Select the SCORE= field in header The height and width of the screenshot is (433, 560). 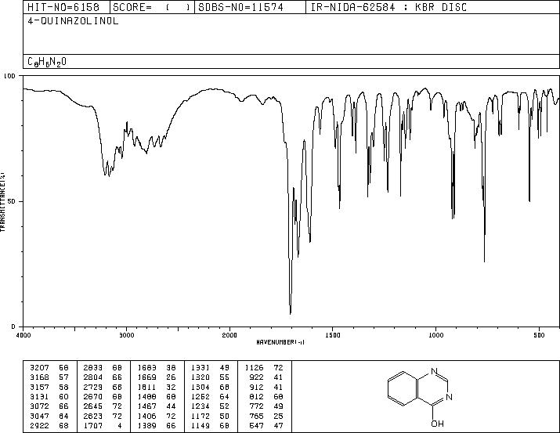(x=151, y=7)
